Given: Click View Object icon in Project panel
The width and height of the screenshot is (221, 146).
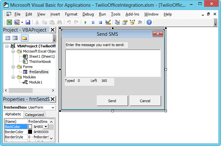Looking at the screenshot, I should (x=15, y=38).
